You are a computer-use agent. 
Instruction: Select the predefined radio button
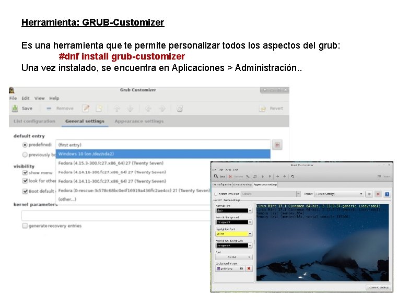tap(25, 145)
